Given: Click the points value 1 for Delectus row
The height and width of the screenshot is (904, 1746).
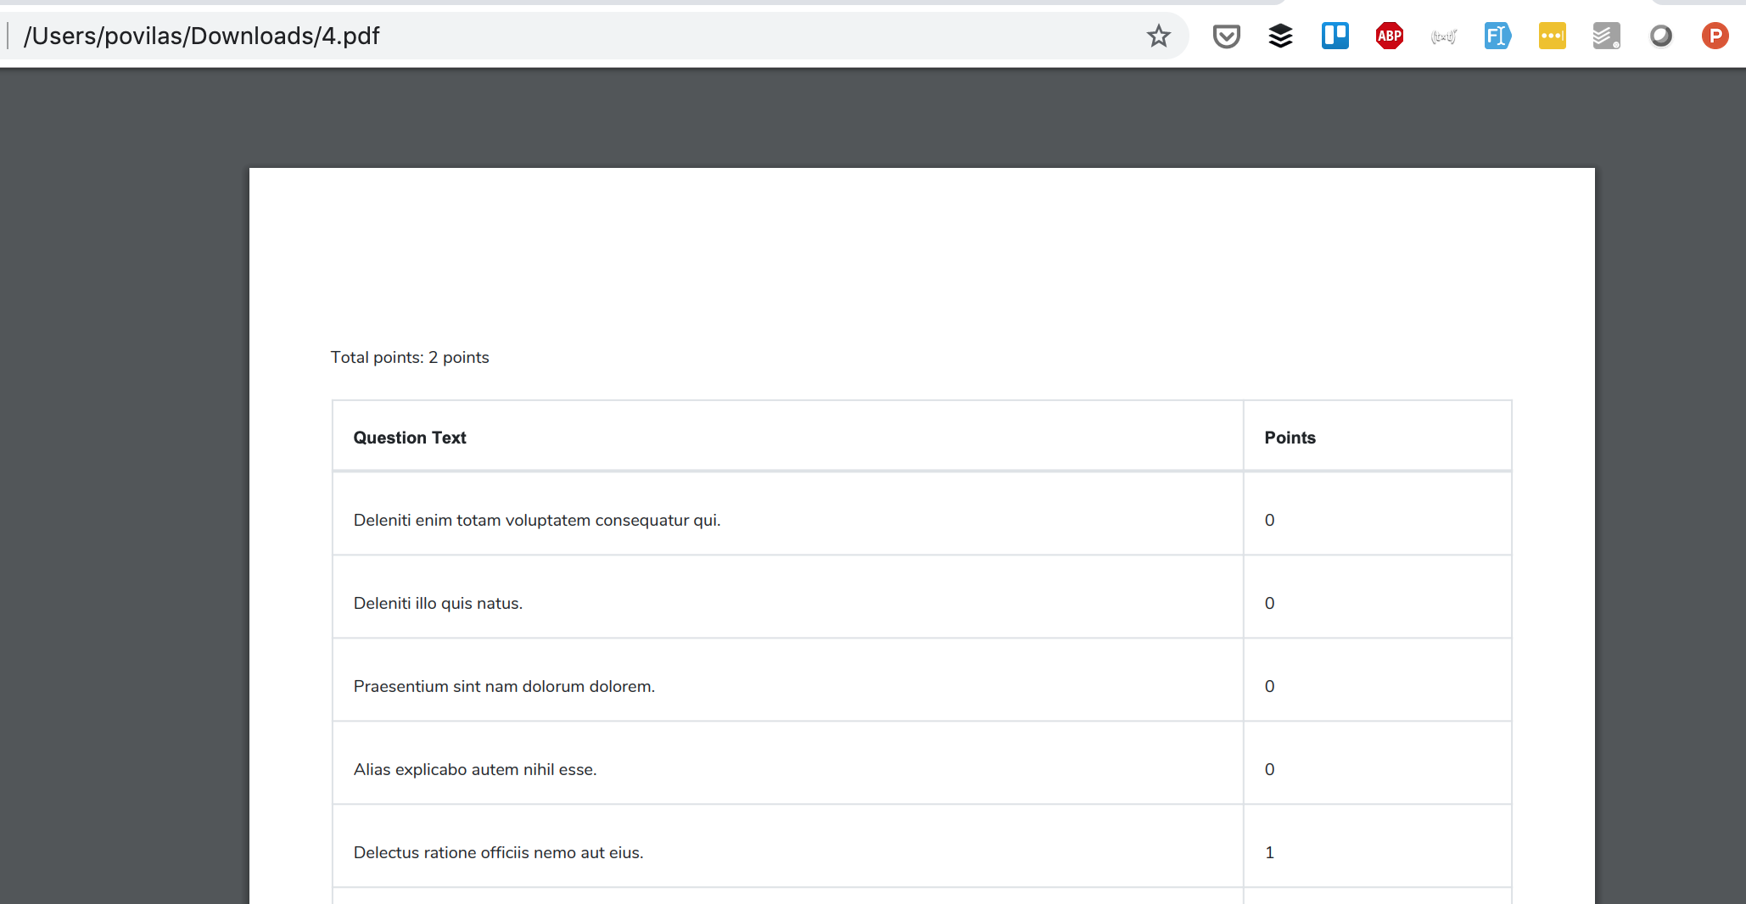Looking at the screenshot, I should (x=1269, y=852).
